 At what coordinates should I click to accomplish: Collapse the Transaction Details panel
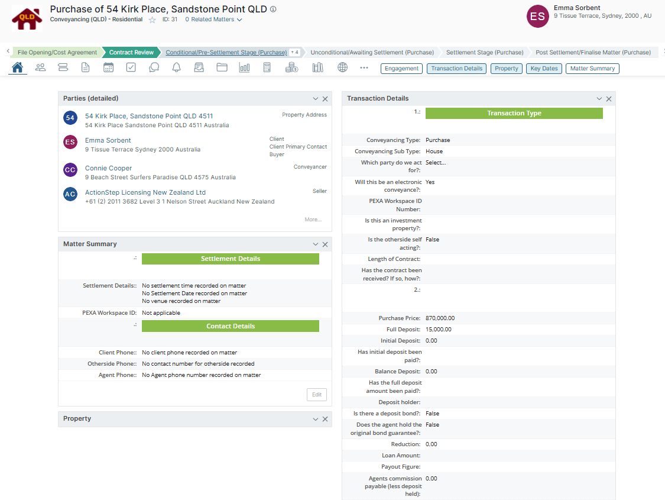[x=599, y=99]
